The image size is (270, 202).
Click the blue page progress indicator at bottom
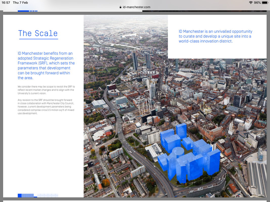coord(38,195)
